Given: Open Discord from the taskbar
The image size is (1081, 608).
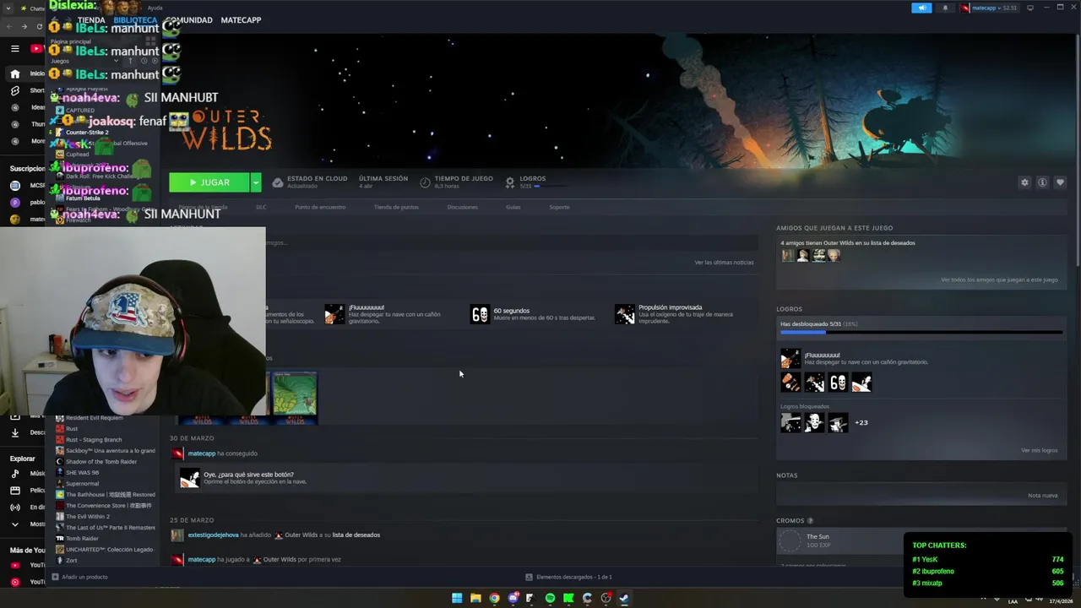Looking at the screenshot, I should (x=513, y=598).
